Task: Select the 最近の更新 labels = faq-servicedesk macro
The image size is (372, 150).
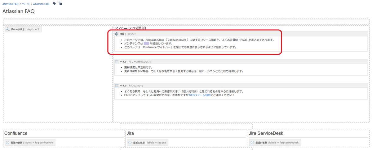Action: [275, 143]
